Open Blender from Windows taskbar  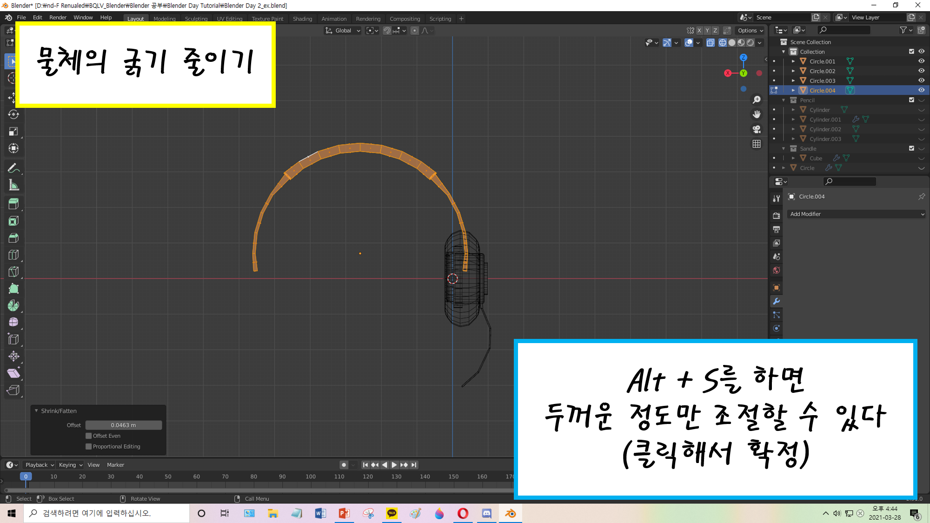[x=510, y=513]
